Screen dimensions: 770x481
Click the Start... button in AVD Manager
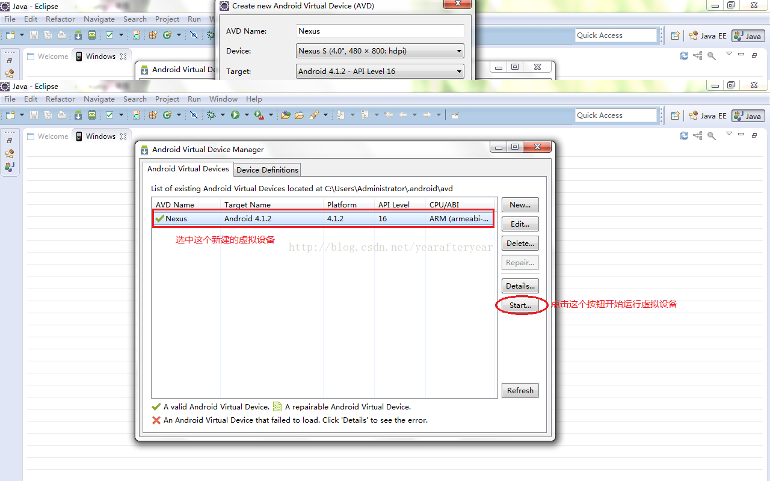pos(520,305)
